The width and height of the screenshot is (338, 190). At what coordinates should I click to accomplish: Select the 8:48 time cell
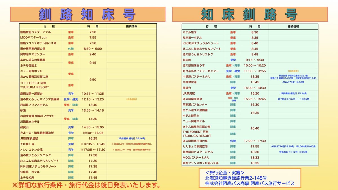255,54
